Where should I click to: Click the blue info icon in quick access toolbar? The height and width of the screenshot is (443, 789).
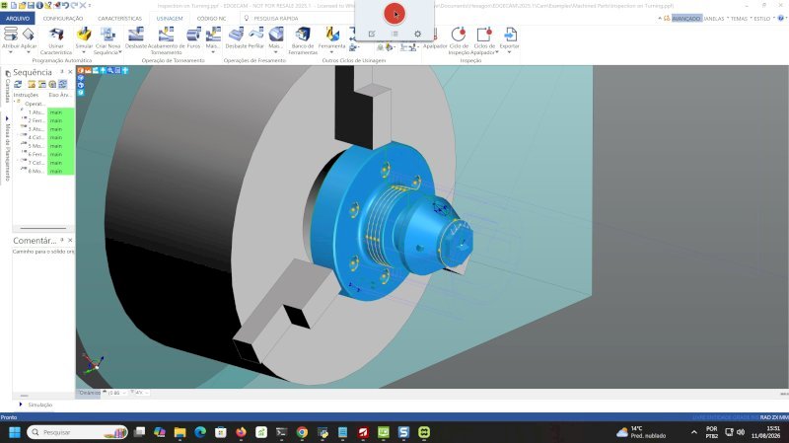(39, 5)
